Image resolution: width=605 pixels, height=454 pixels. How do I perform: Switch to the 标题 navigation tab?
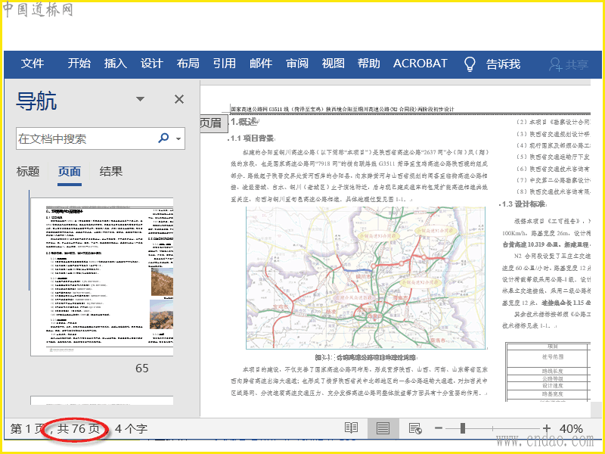28,172
